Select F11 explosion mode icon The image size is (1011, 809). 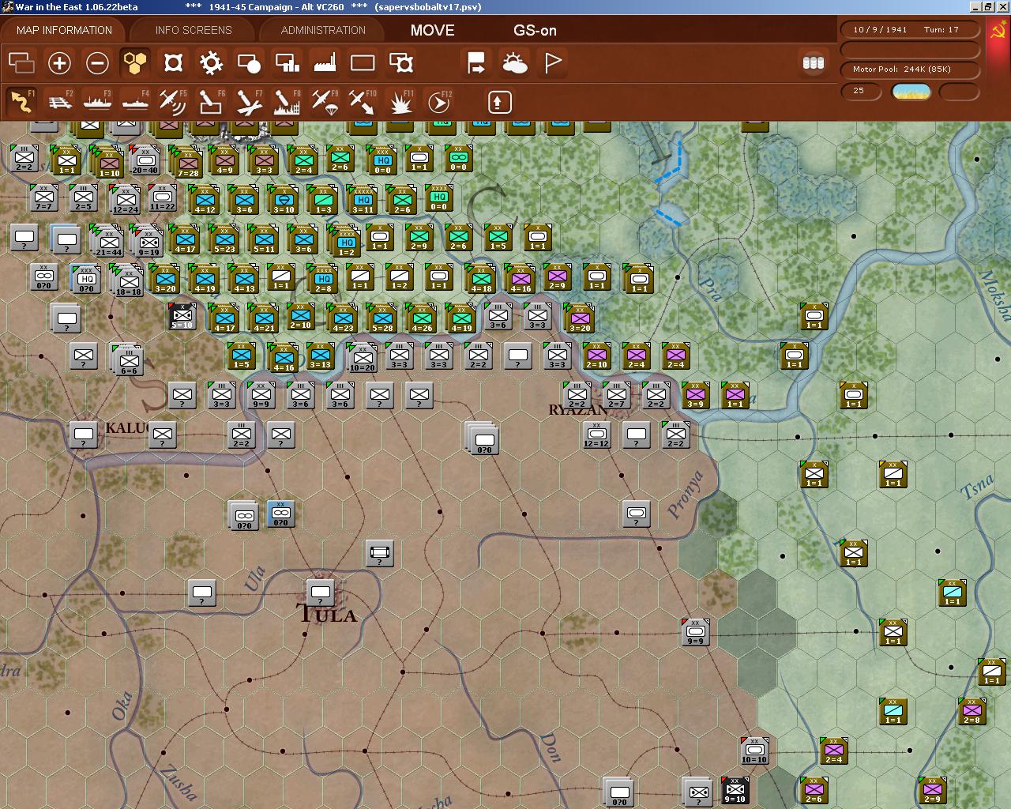pos(401,102)
